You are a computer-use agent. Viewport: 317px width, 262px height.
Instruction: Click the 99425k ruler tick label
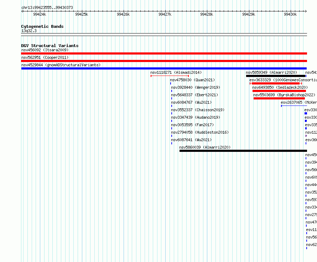point(82,14)
